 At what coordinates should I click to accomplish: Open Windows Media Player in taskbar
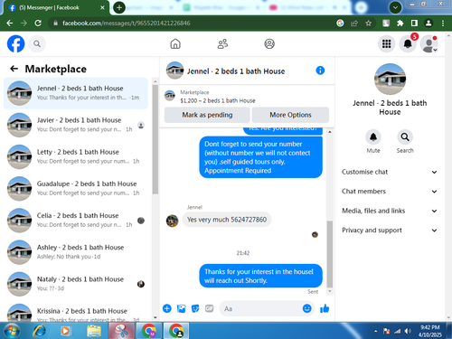pyautogui.click(x=65, y=331)
